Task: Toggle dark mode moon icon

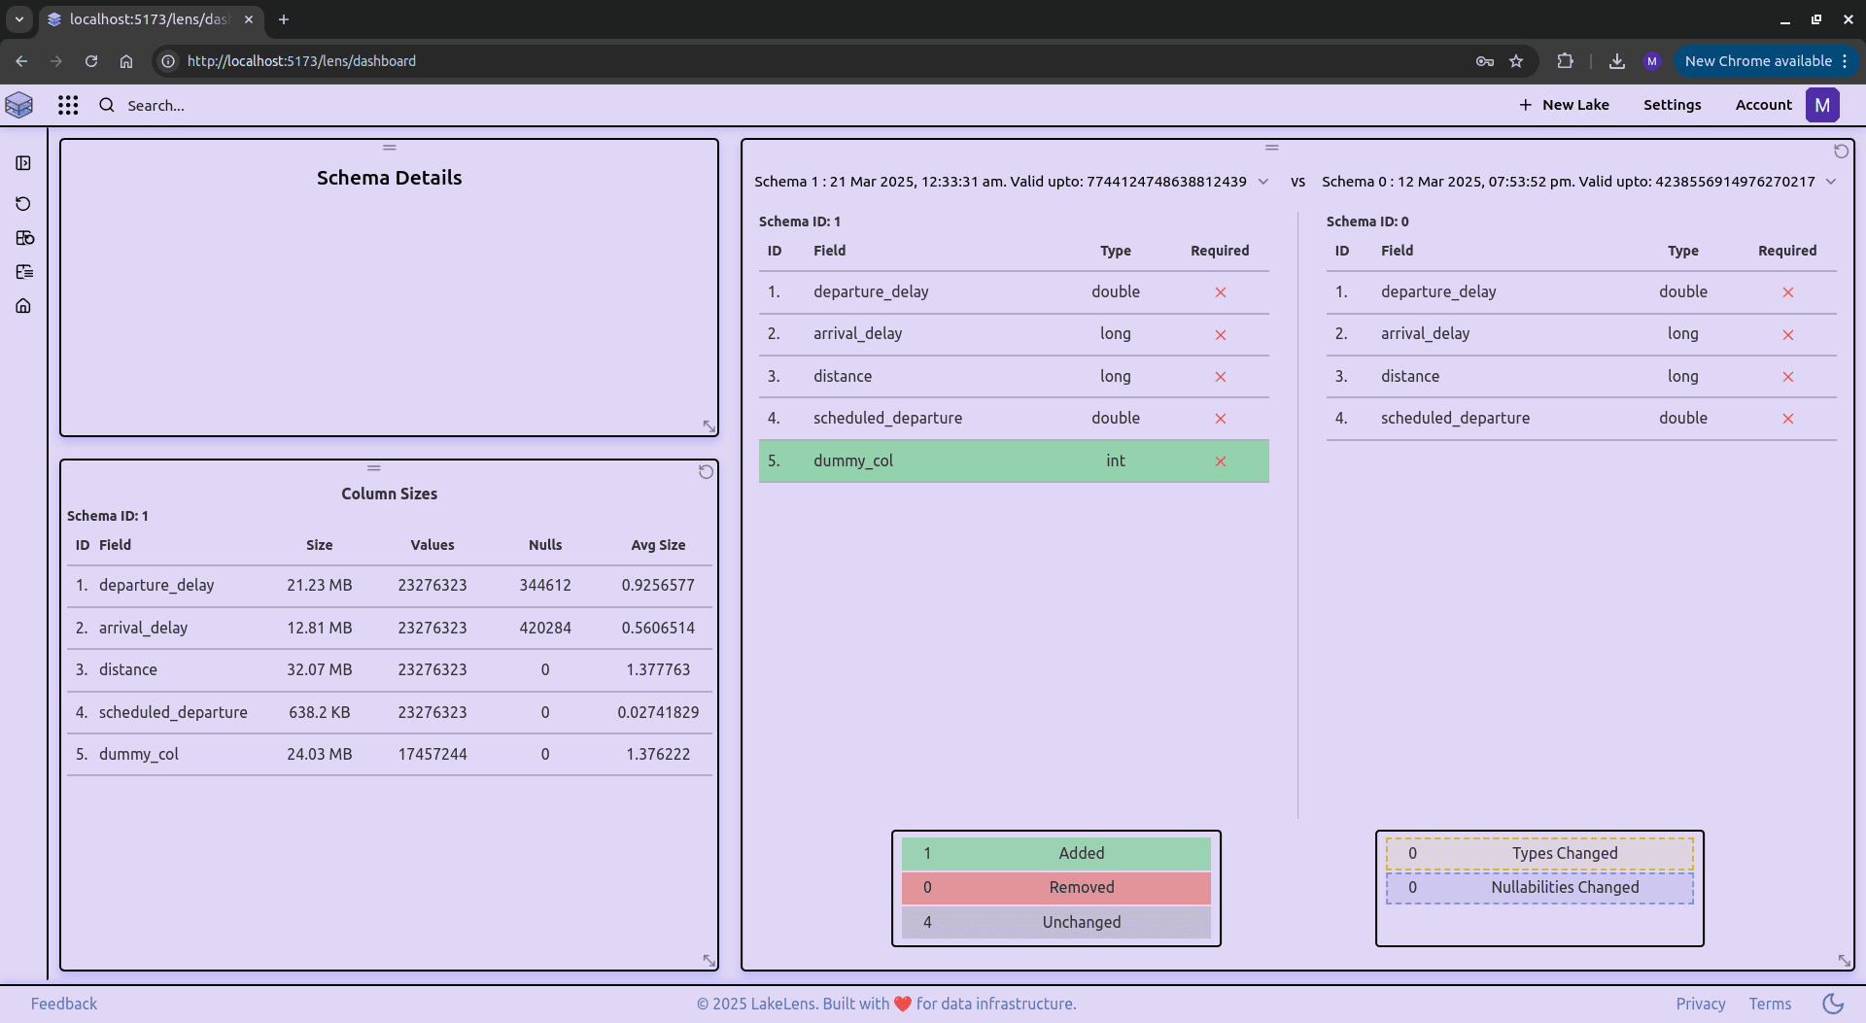Action: 1833,1004
